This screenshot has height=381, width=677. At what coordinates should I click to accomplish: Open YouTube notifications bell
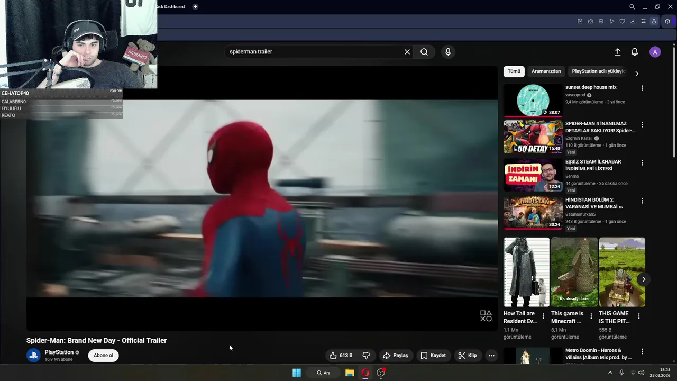635,52
